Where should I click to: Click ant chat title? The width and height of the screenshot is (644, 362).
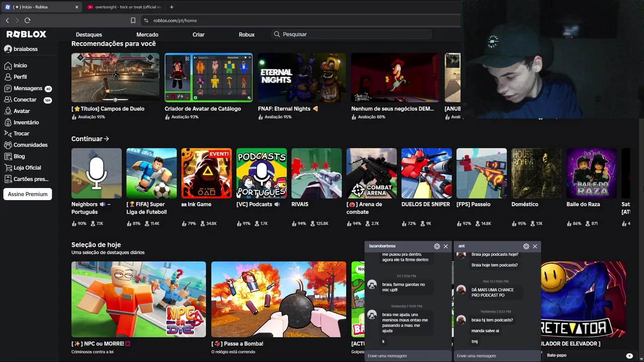(461, 246)
